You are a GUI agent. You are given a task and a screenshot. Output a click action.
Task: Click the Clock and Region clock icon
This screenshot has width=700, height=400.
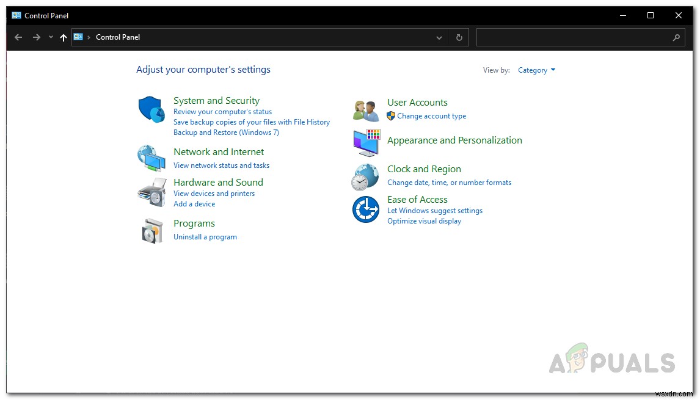tap(365, 176)
